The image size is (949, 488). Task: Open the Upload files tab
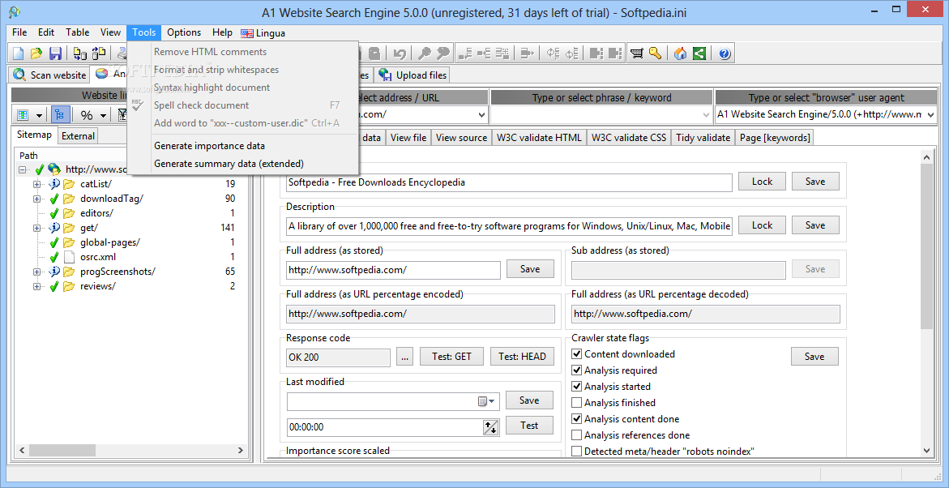413,75
